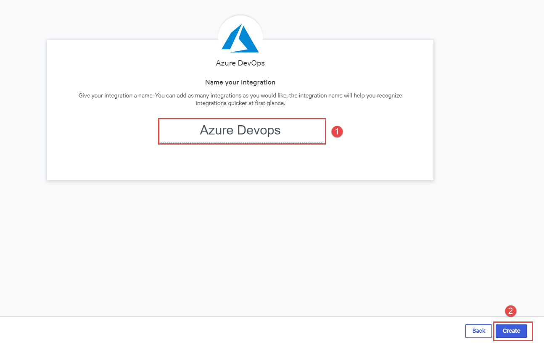Click the Create button
Viewport: 544px width, 345px height.
(511, 331)
